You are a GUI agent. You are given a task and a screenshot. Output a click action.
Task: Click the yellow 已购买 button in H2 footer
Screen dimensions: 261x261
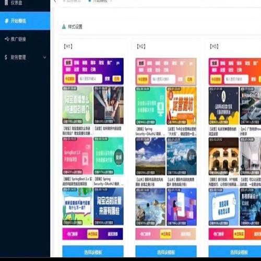click(165, 234)
